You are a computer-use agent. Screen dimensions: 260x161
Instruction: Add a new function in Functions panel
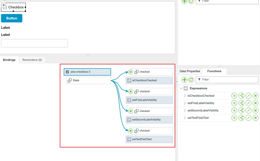(x=184, y=80)
